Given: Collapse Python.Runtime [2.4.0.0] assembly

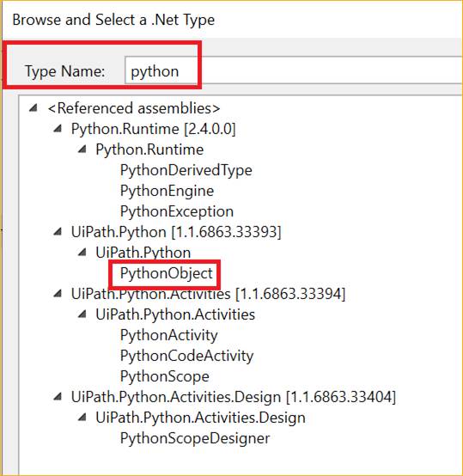Looking at the screenshot, I should pos(58,129).
